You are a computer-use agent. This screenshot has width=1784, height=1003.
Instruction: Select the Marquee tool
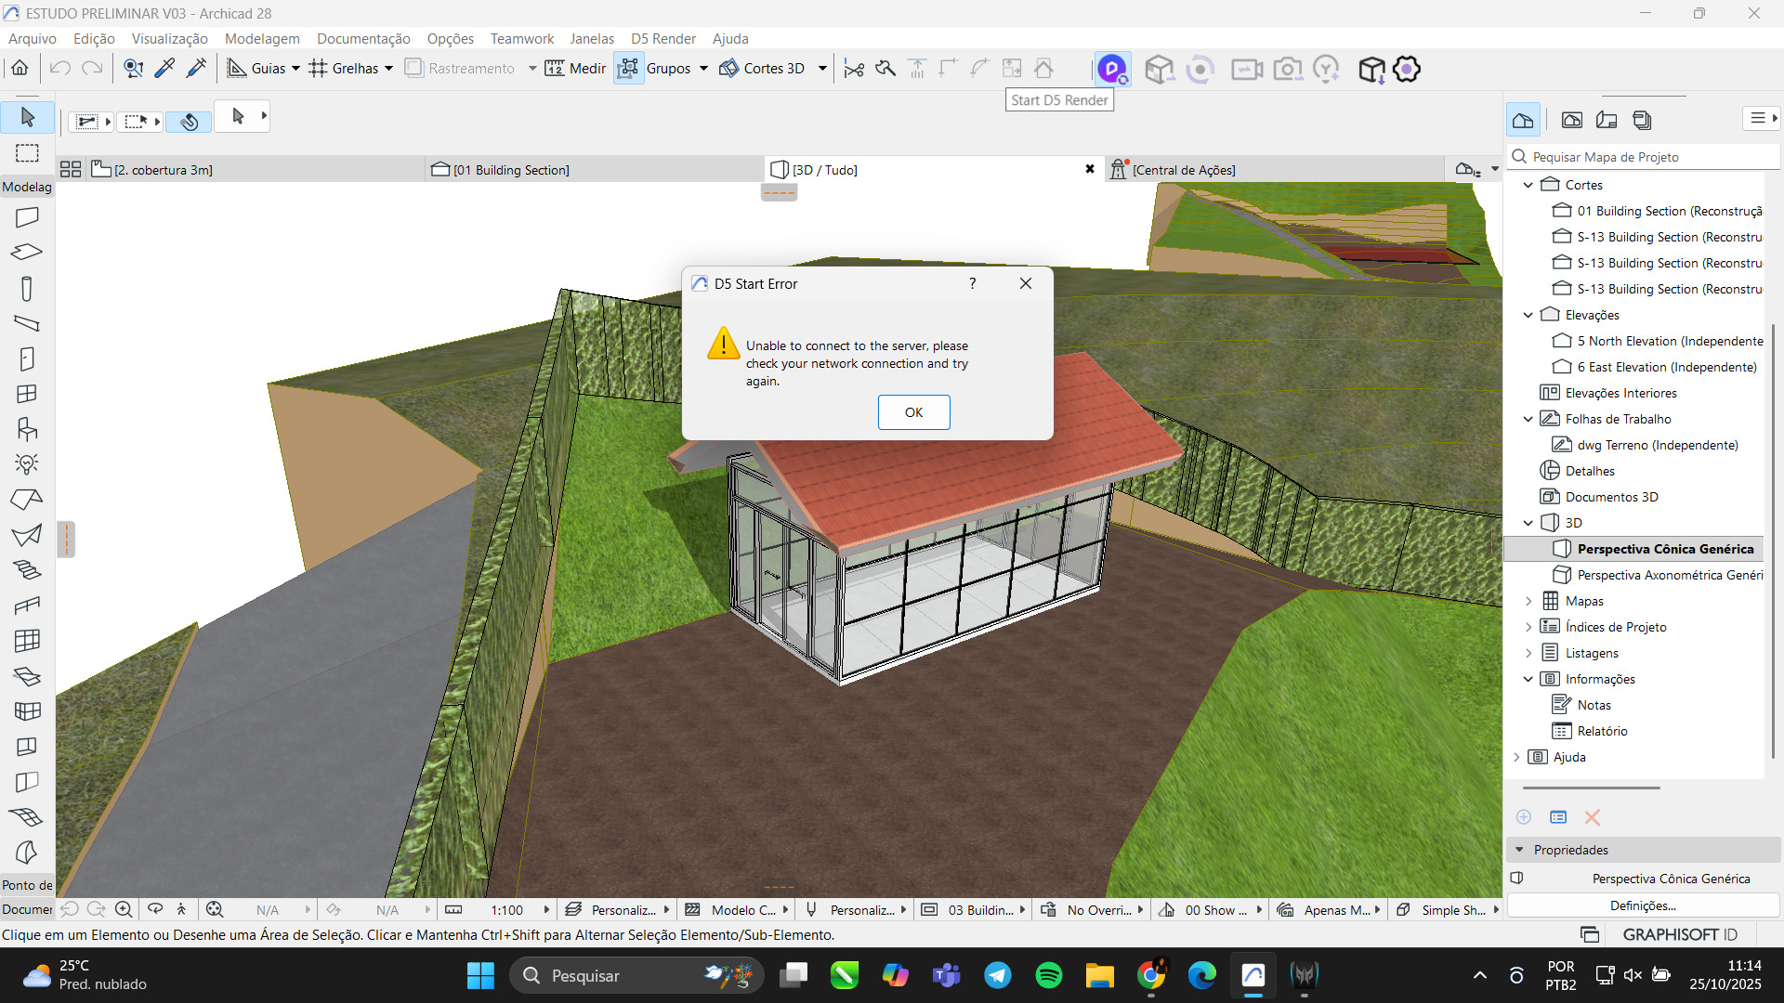tap(27, 153)
